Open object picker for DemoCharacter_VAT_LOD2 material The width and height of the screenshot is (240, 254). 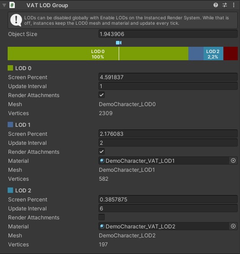(233, 226)
